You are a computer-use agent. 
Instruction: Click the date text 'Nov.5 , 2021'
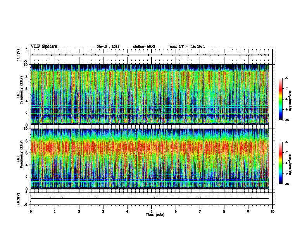point(108,46)
